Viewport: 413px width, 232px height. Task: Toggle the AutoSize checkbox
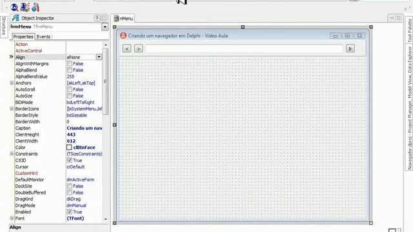pyautogui.click(x=70, y=96)
